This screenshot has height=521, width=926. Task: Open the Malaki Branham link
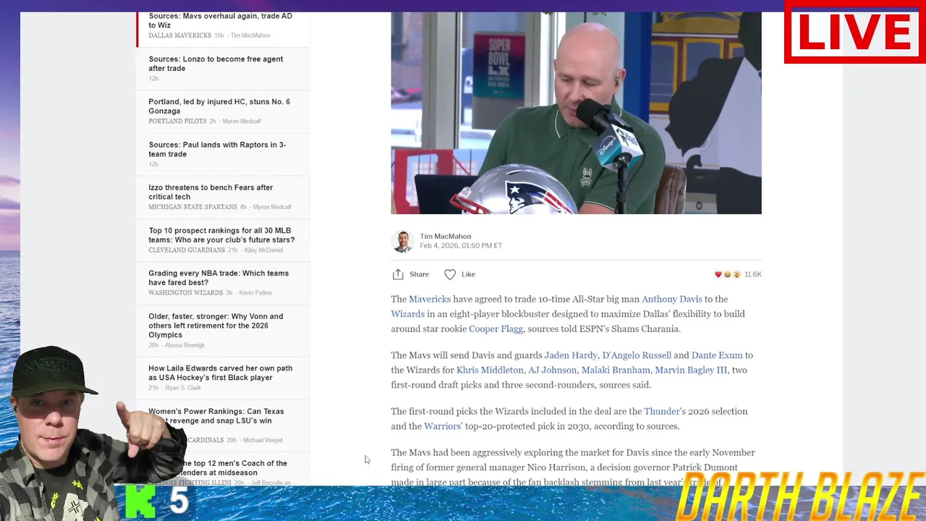tap(616, 370)
